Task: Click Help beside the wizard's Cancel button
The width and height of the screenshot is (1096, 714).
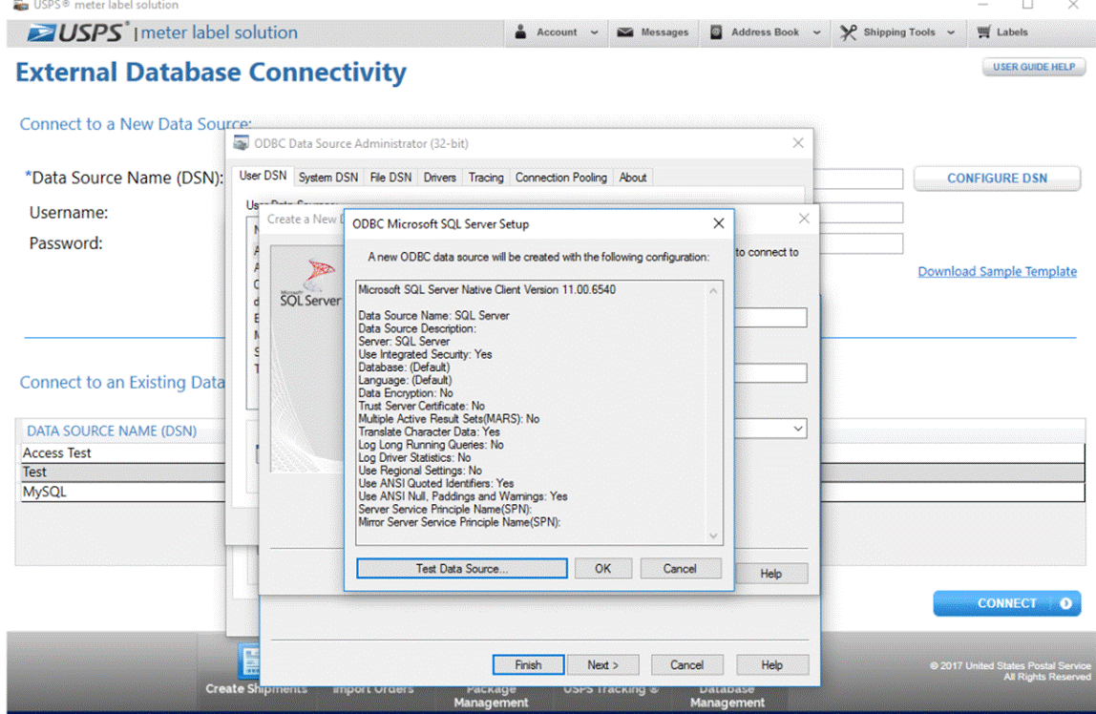Action: point(771,665)
